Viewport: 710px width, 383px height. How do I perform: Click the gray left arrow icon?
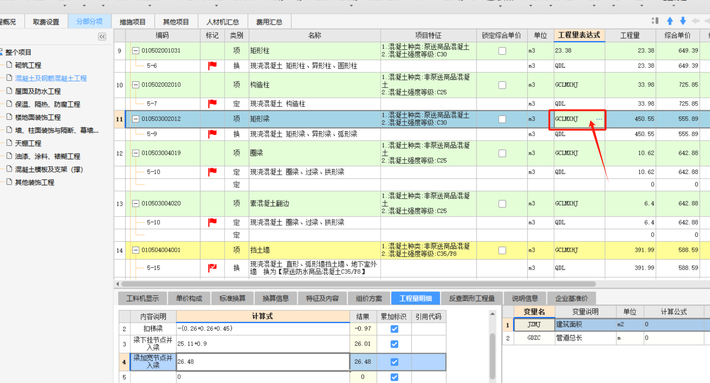(696, 21)
